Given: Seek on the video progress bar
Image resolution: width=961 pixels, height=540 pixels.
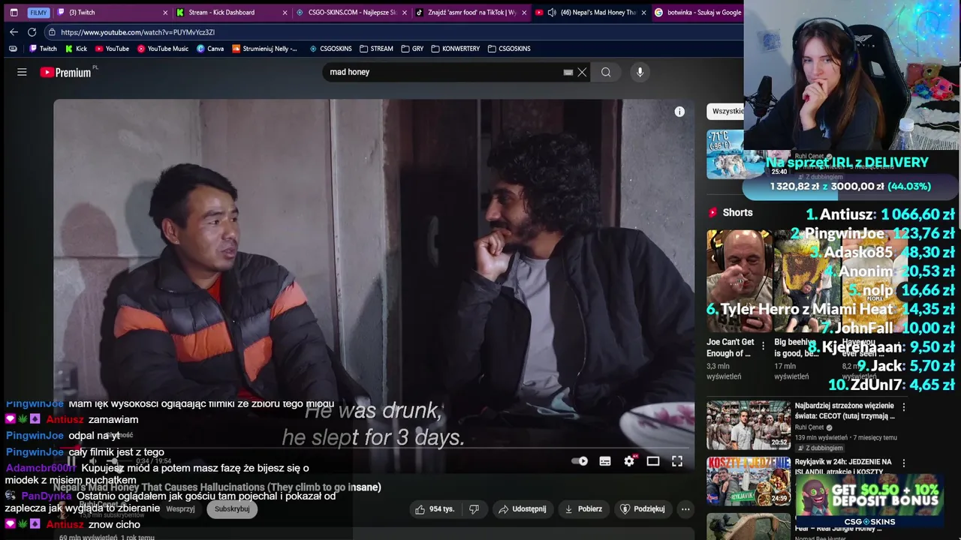Looking at the screenshot, I should point(374,448).
